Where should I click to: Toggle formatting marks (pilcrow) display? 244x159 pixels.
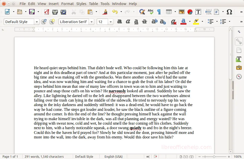coord(159,12)
